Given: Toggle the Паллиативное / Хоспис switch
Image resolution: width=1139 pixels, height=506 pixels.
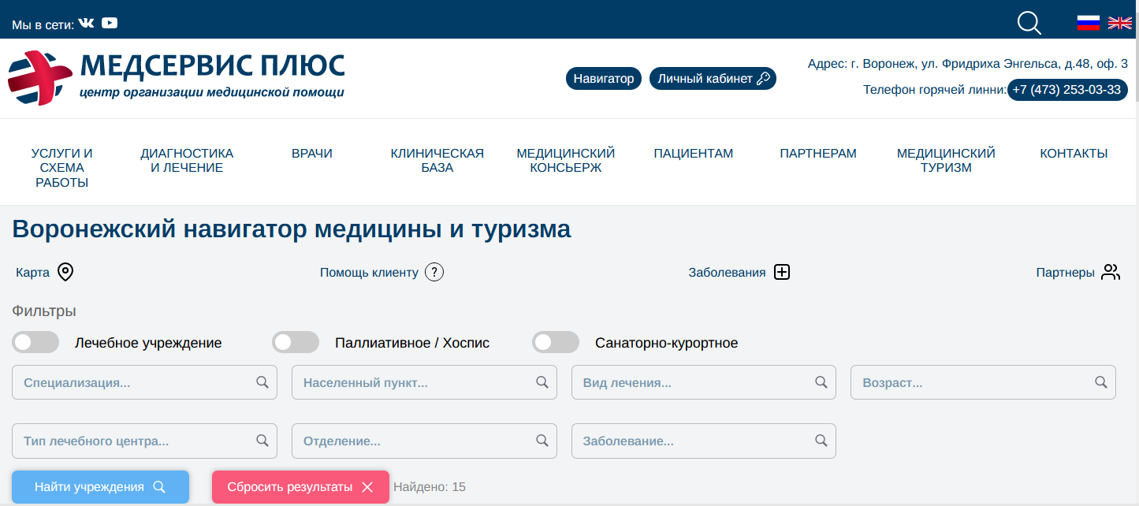Looking at the screenshot, I should 296,342.
